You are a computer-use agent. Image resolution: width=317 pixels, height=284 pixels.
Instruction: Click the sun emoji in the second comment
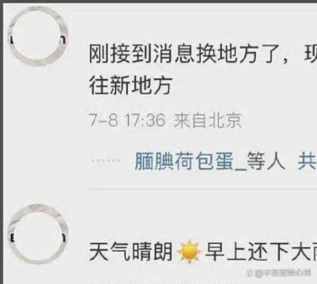[189, 252]
